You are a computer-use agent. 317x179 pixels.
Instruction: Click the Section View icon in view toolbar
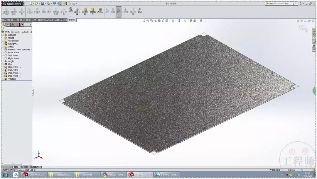click(x=159, y=21)
